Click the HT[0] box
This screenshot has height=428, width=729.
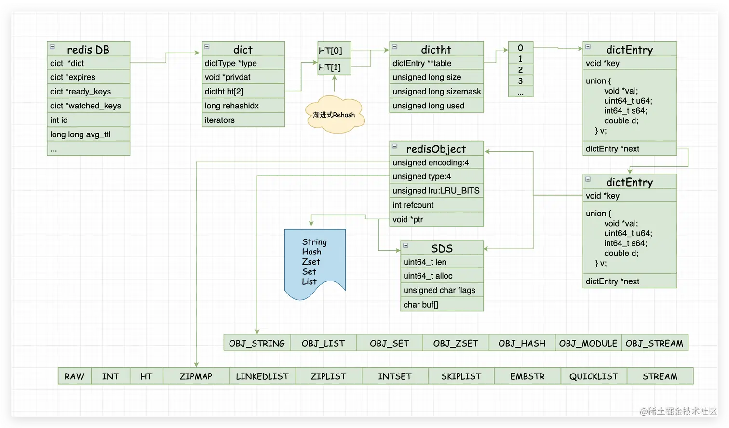pos(334,51)
